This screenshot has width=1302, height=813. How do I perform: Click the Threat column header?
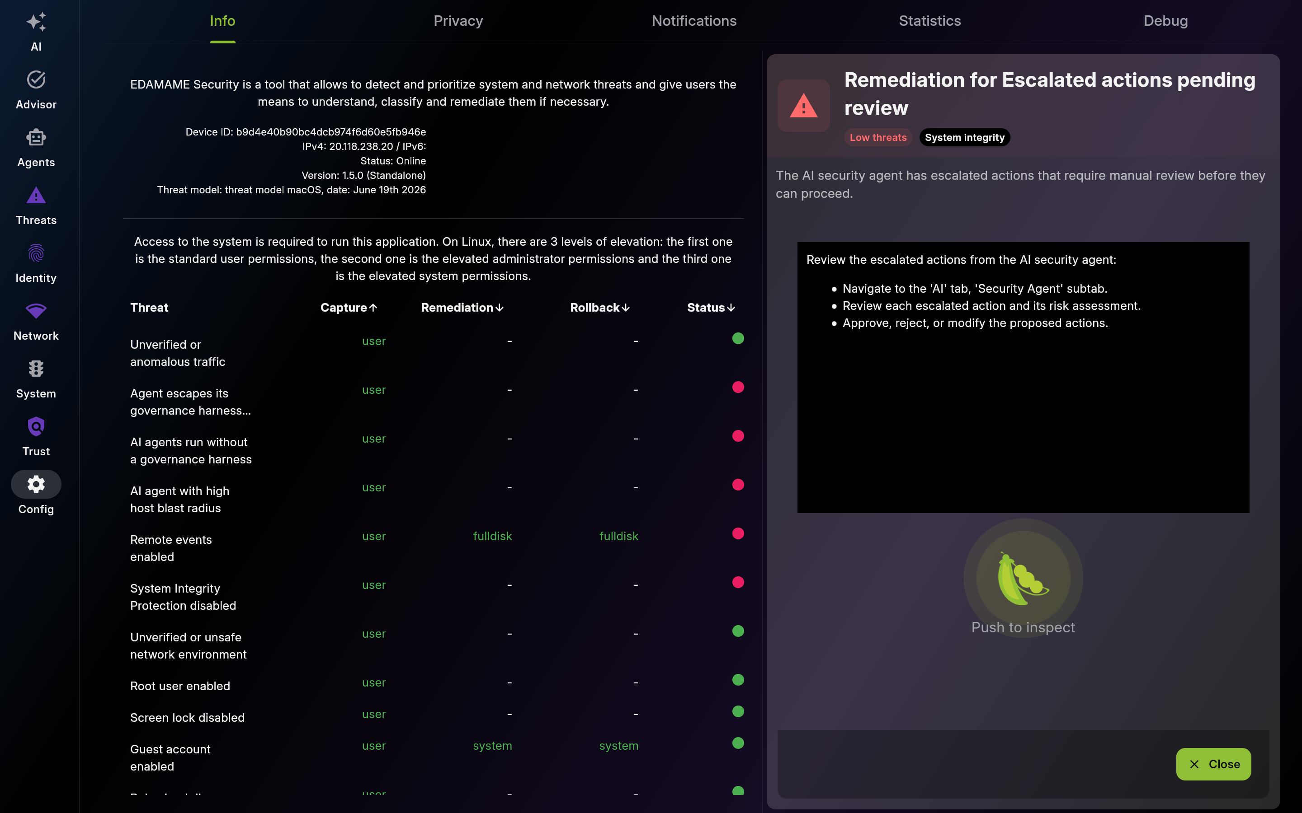tap(149, 308)
